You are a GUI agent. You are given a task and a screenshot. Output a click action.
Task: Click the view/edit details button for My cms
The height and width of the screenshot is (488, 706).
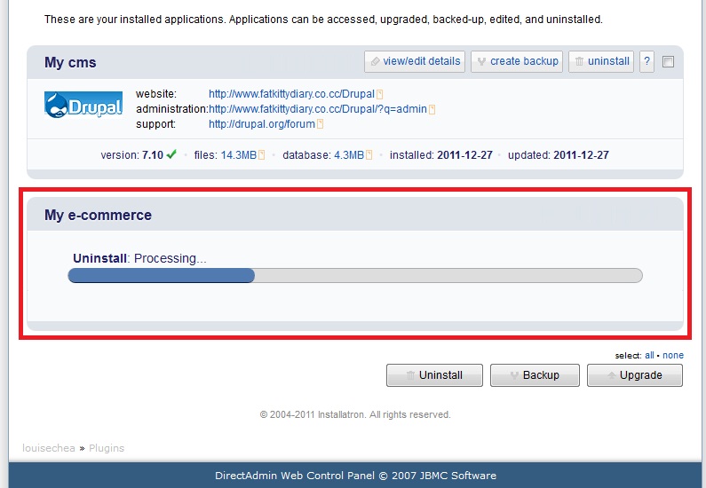415,61
